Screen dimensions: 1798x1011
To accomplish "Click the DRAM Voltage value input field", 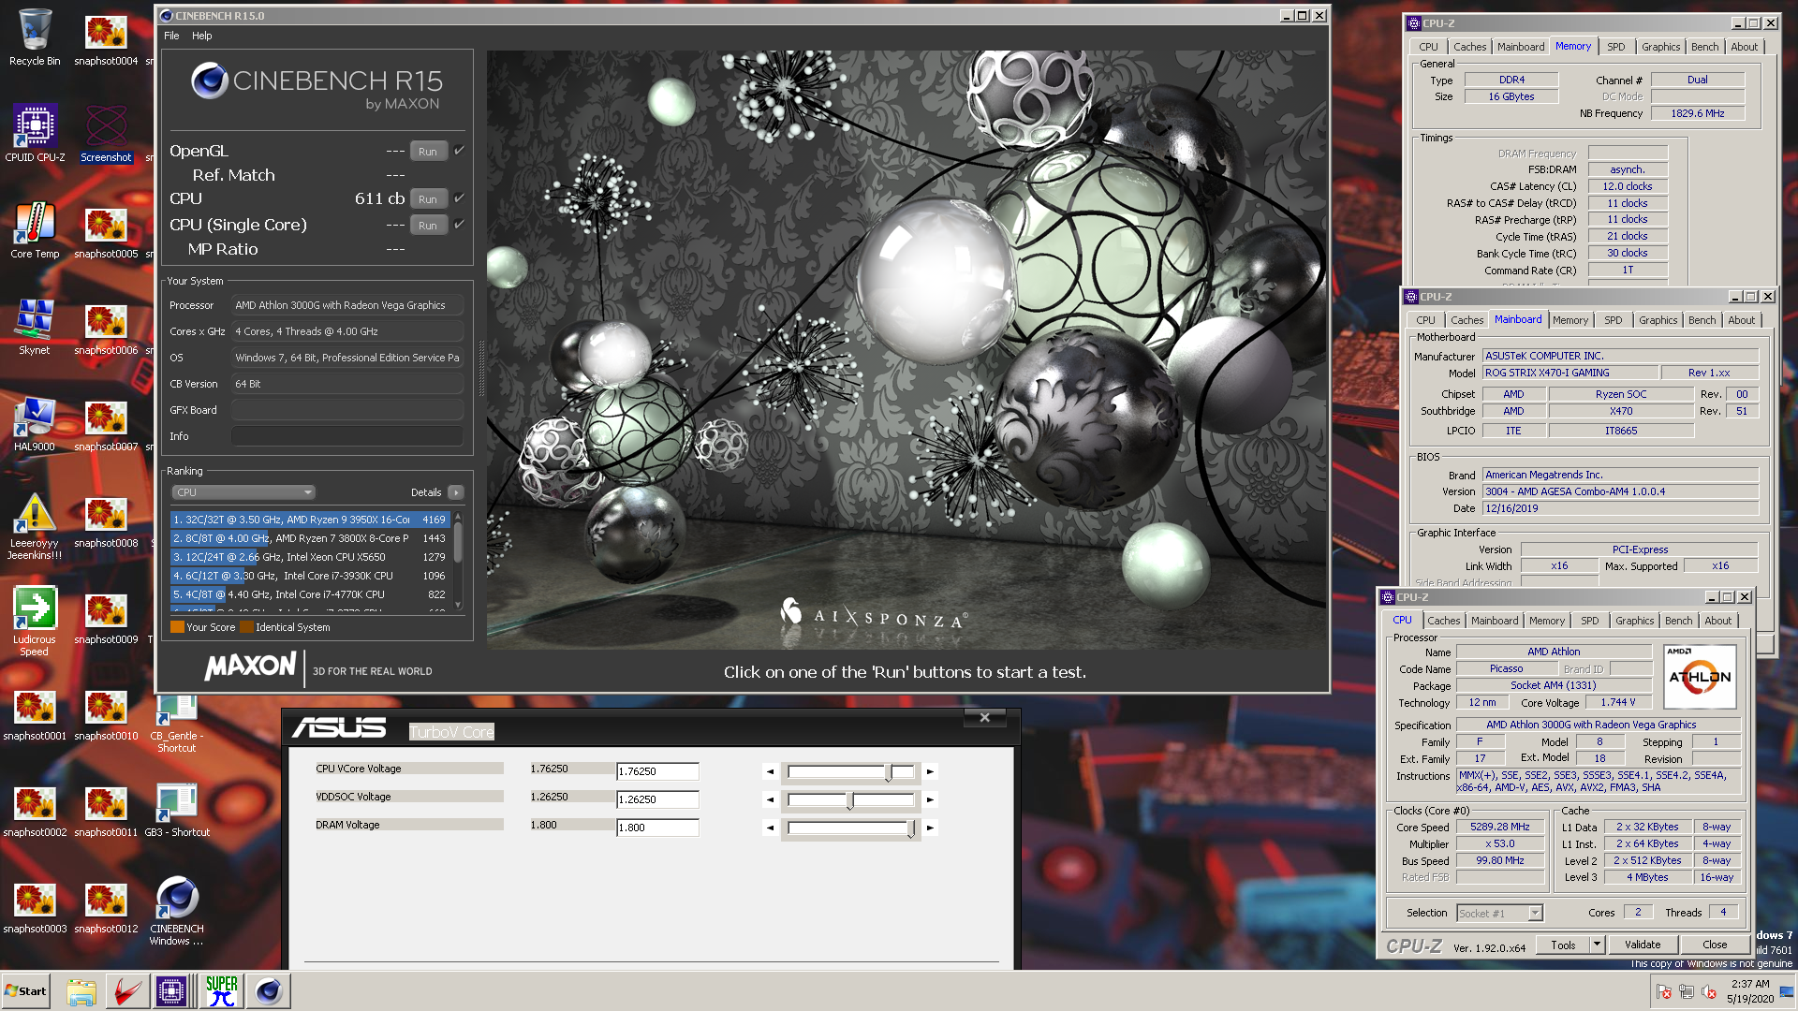I will (657, 828).
